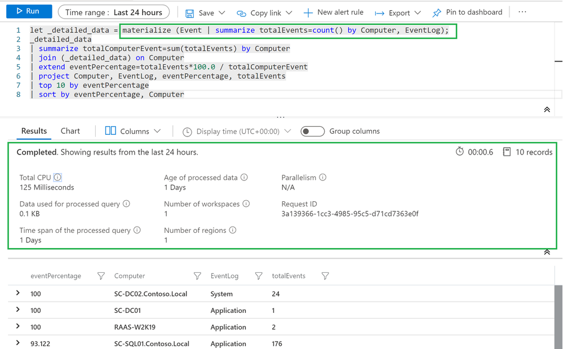Sort by the totalEvents column header

(289, 276)
